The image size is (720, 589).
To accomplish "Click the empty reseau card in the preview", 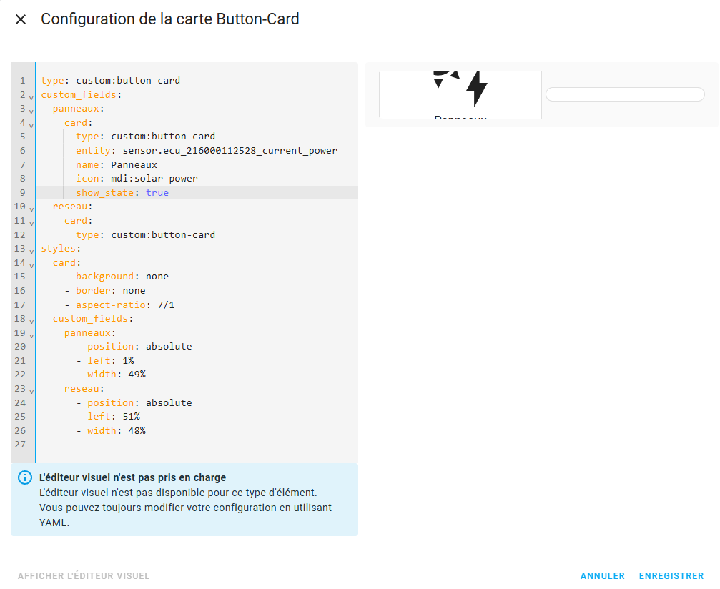I will pos(625,94).
